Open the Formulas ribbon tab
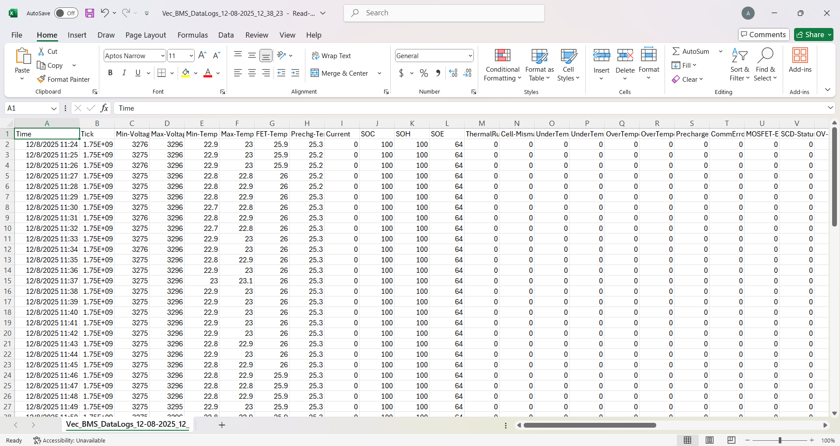 pyautogui.click(x=192, y=35)
